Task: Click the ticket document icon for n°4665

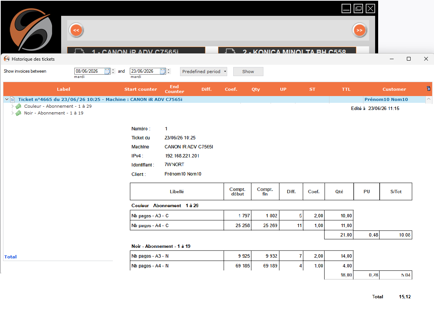Action: tap(12, 99)
